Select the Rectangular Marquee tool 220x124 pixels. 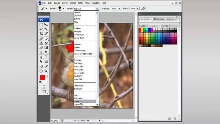[x=41, y=25]
